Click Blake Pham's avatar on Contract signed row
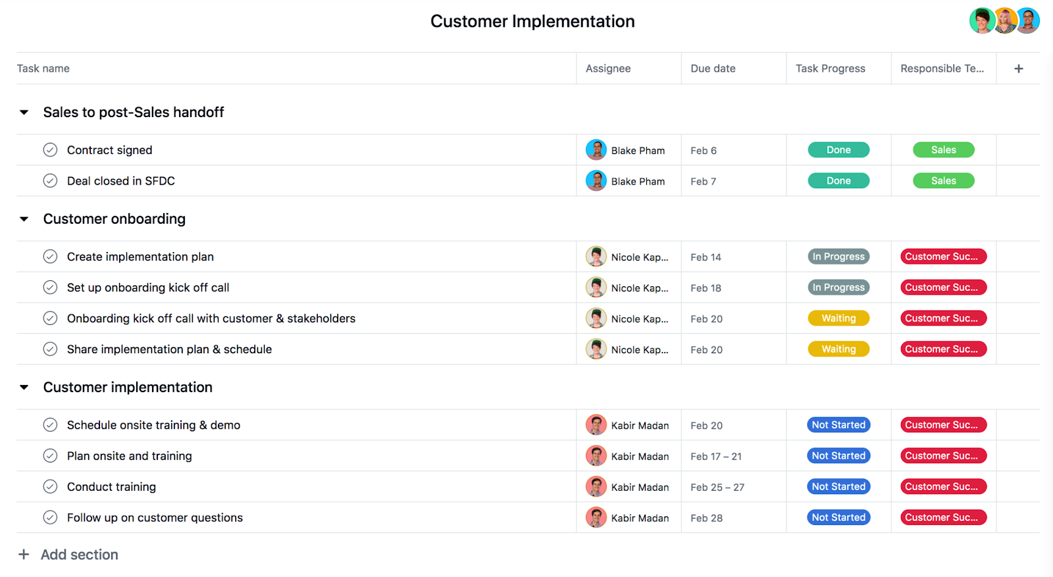 point(596,150)
